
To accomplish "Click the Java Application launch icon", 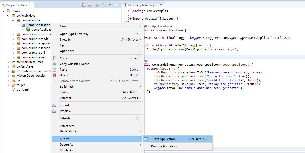I will click(x=146, y=139).
